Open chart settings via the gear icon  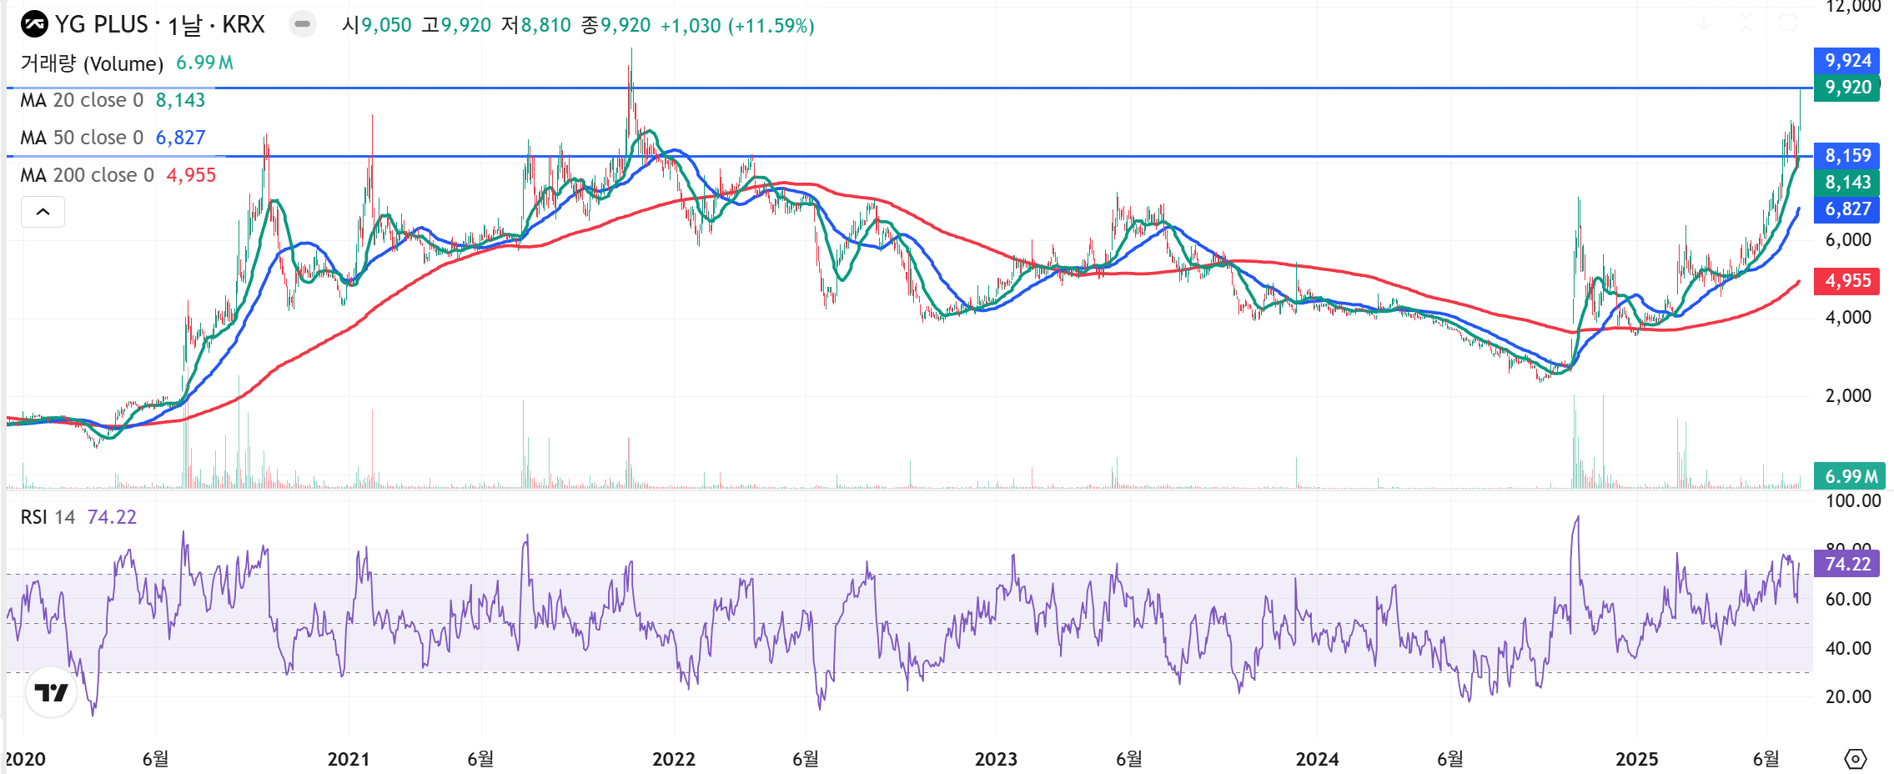point(1856,759)
